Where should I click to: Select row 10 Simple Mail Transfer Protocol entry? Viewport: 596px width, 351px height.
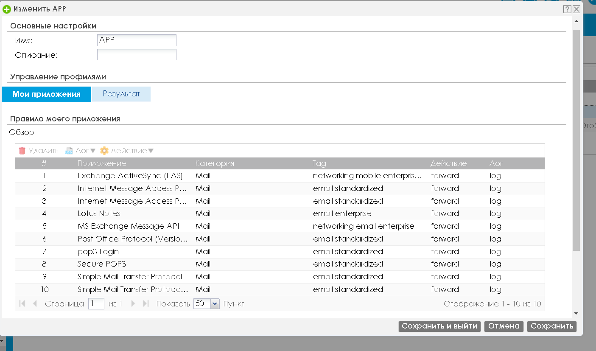[x=280, y=289]
